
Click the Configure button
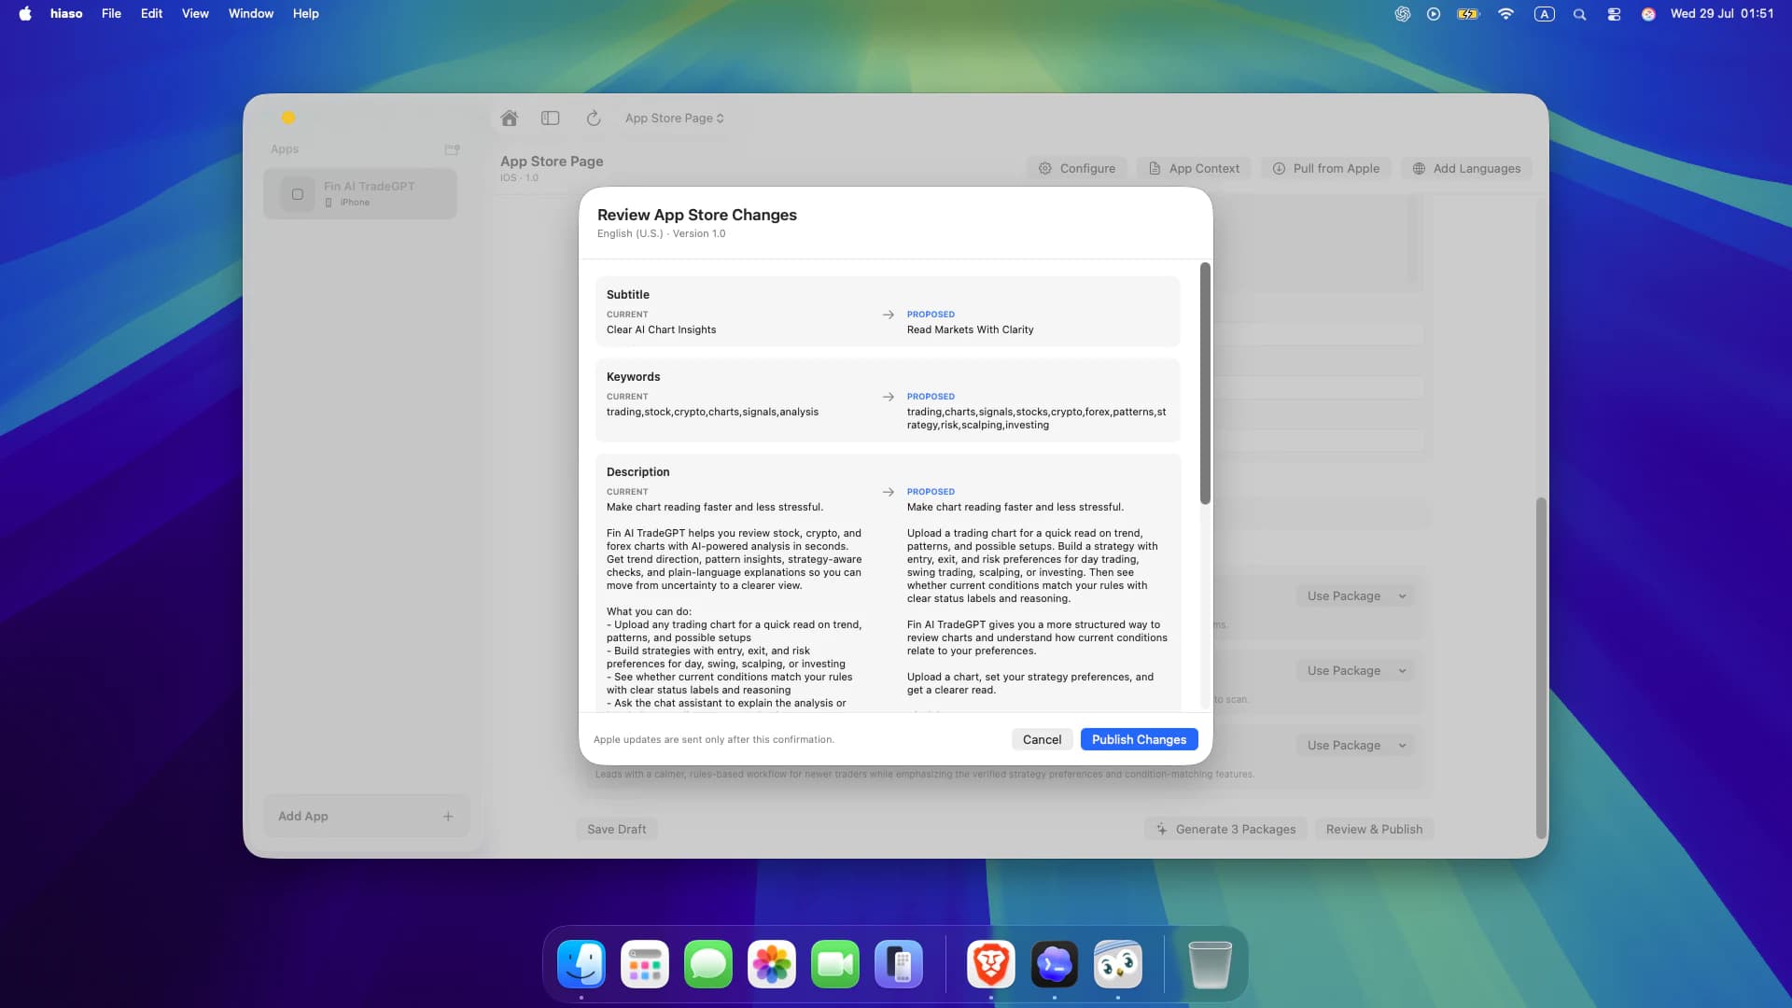(1077, 168)
